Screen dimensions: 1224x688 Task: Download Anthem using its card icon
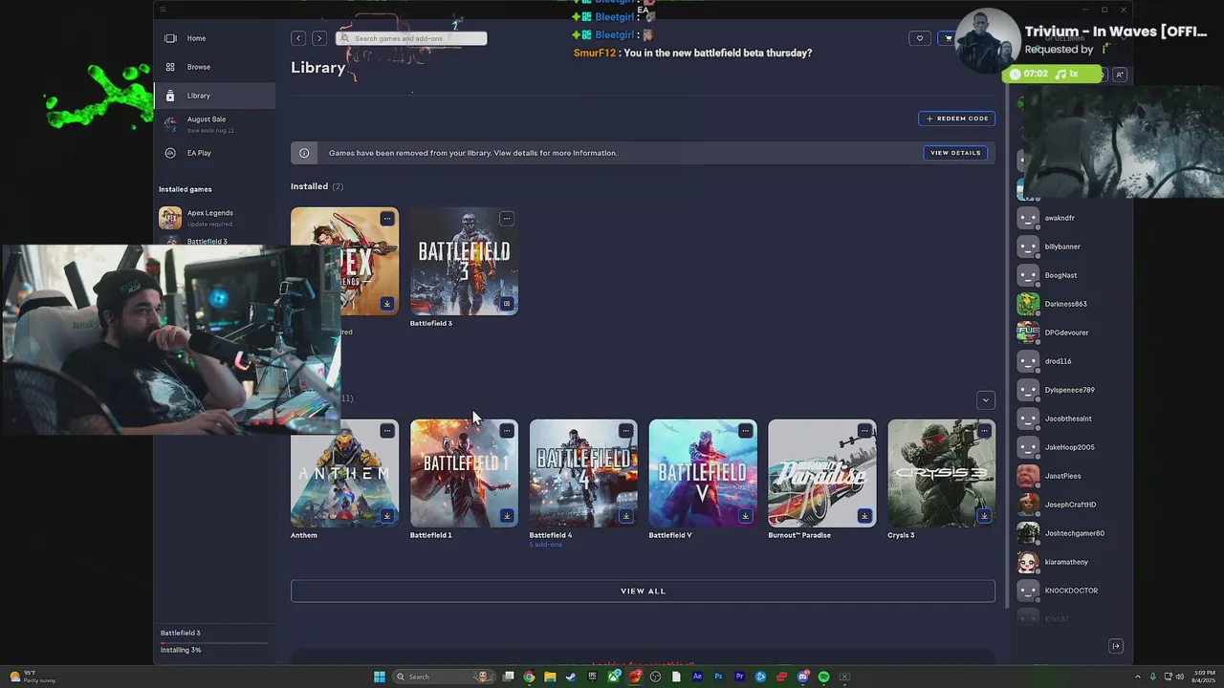click(x=386, y=516)
